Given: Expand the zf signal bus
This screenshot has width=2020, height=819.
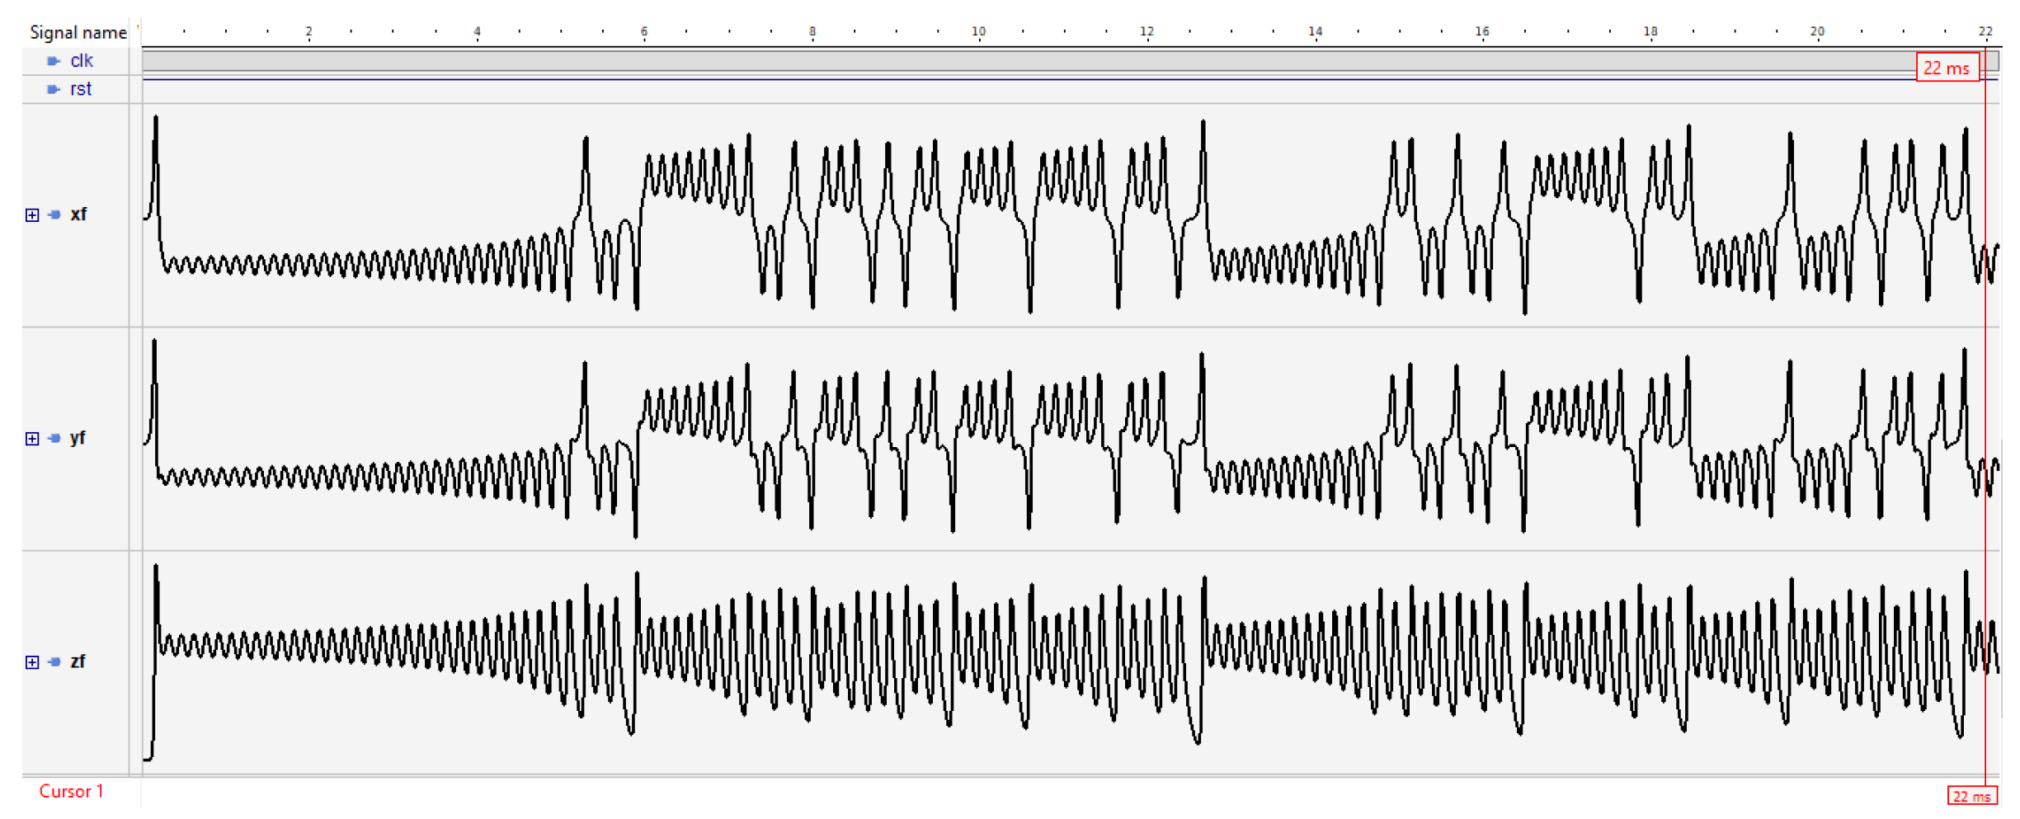Looking at the screenshot, I should pos(32,662).
